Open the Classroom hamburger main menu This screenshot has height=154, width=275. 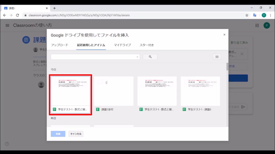pyautogui.click(x=7, y=25)
